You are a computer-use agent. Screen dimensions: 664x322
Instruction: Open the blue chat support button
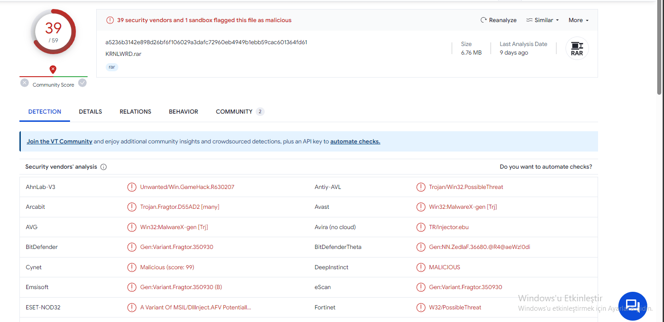pyautogui.click(x=632, y=306)
